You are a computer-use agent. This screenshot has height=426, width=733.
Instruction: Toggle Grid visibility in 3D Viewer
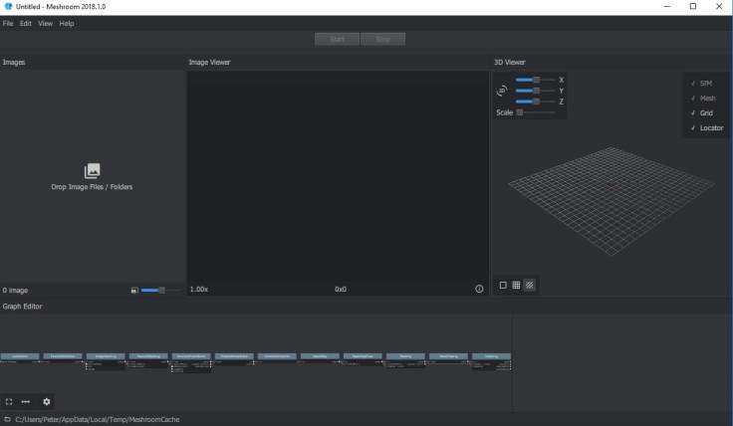pyautogui.click(x=705, y=112)
